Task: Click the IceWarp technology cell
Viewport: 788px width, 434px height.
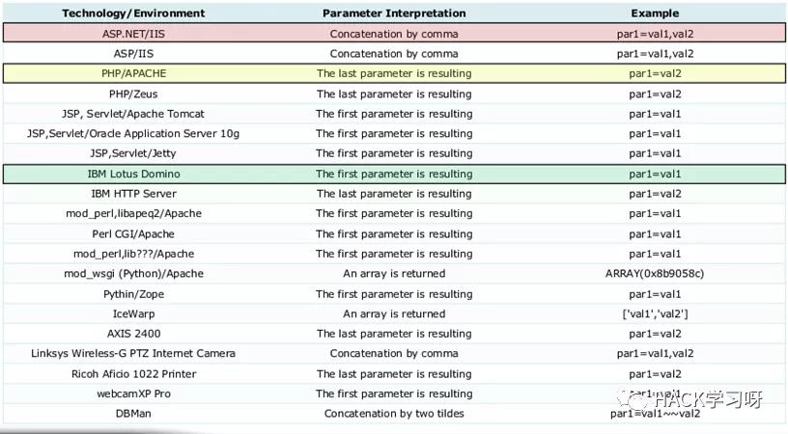Action: pyautogui.click(x=133, y=314)
